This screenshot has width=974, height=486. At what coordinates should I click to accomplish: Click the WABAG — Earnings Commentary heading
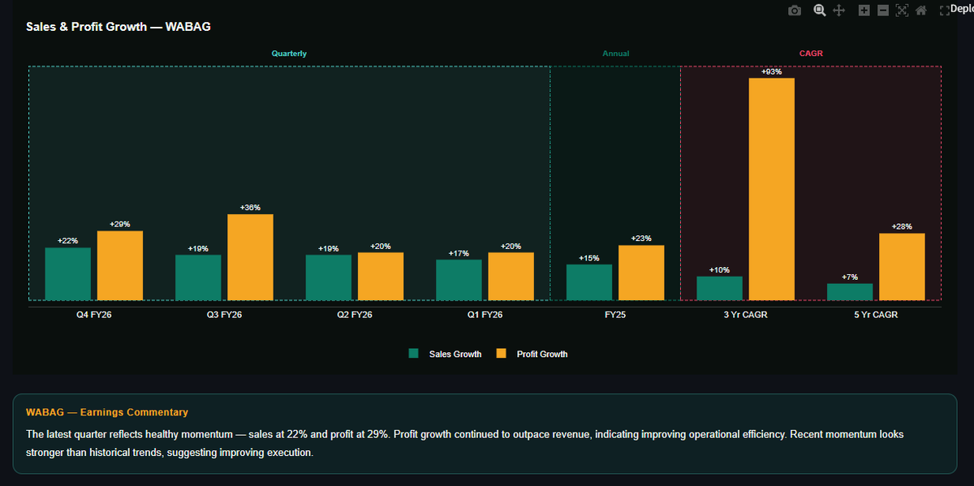(x=107, y=412)
